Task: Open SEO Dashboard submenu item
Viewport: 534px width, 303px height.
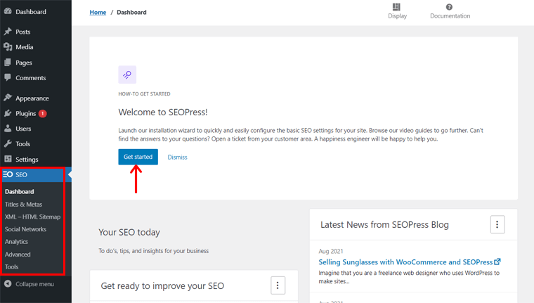Action: (x=20, y=191)
